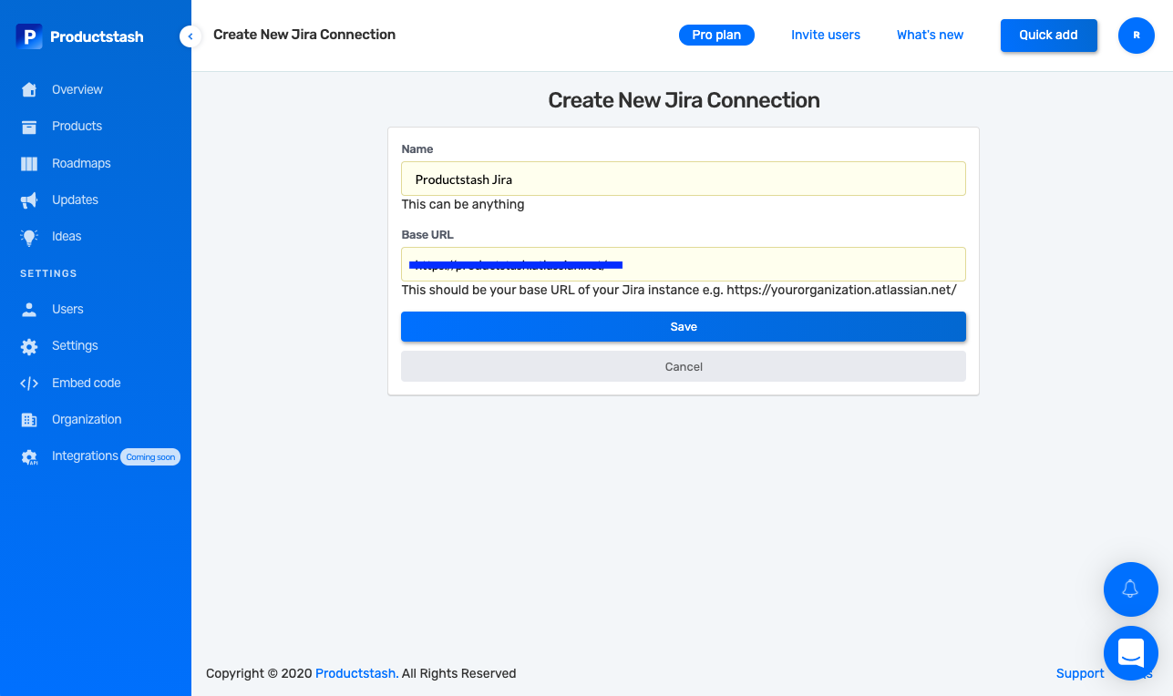The width and height of the screenshot is (1173, 696).
Task: Focus the Name input field
Action: [684, 179]
